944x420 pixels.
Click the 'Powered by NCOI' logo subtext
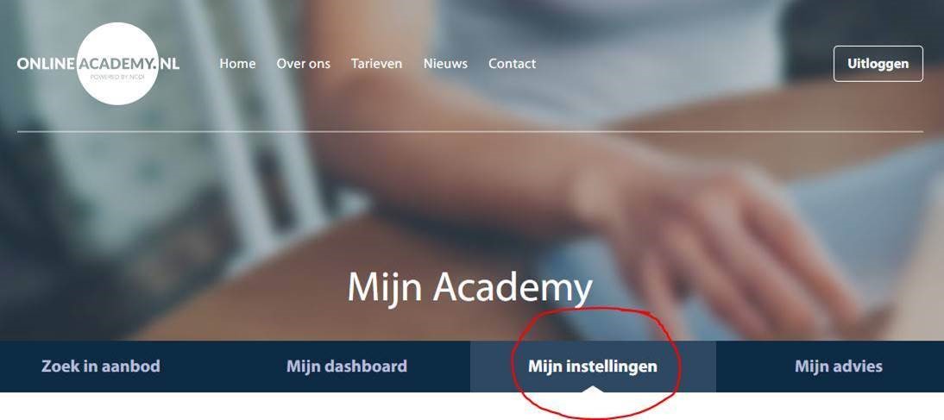(118, 77)
